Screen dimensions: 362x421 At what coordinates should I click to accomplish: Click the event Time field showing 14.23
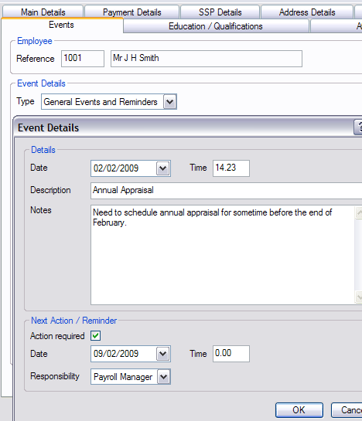click(x=231, y=168)
